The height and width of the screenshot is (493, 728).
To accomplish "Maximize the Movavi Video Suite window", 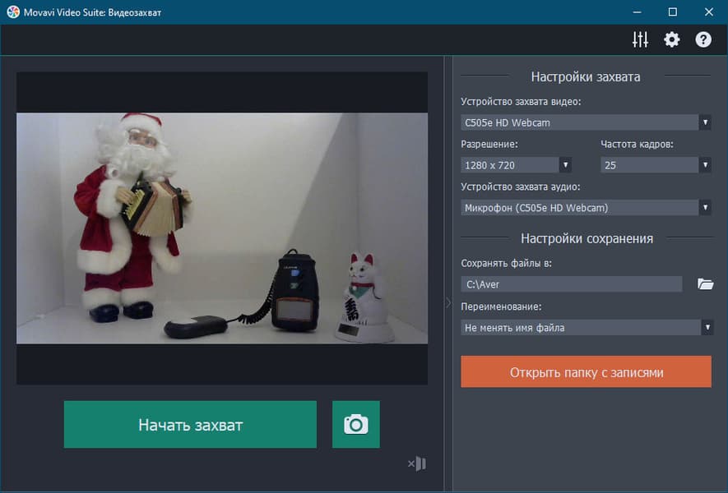I will [672, 12].
